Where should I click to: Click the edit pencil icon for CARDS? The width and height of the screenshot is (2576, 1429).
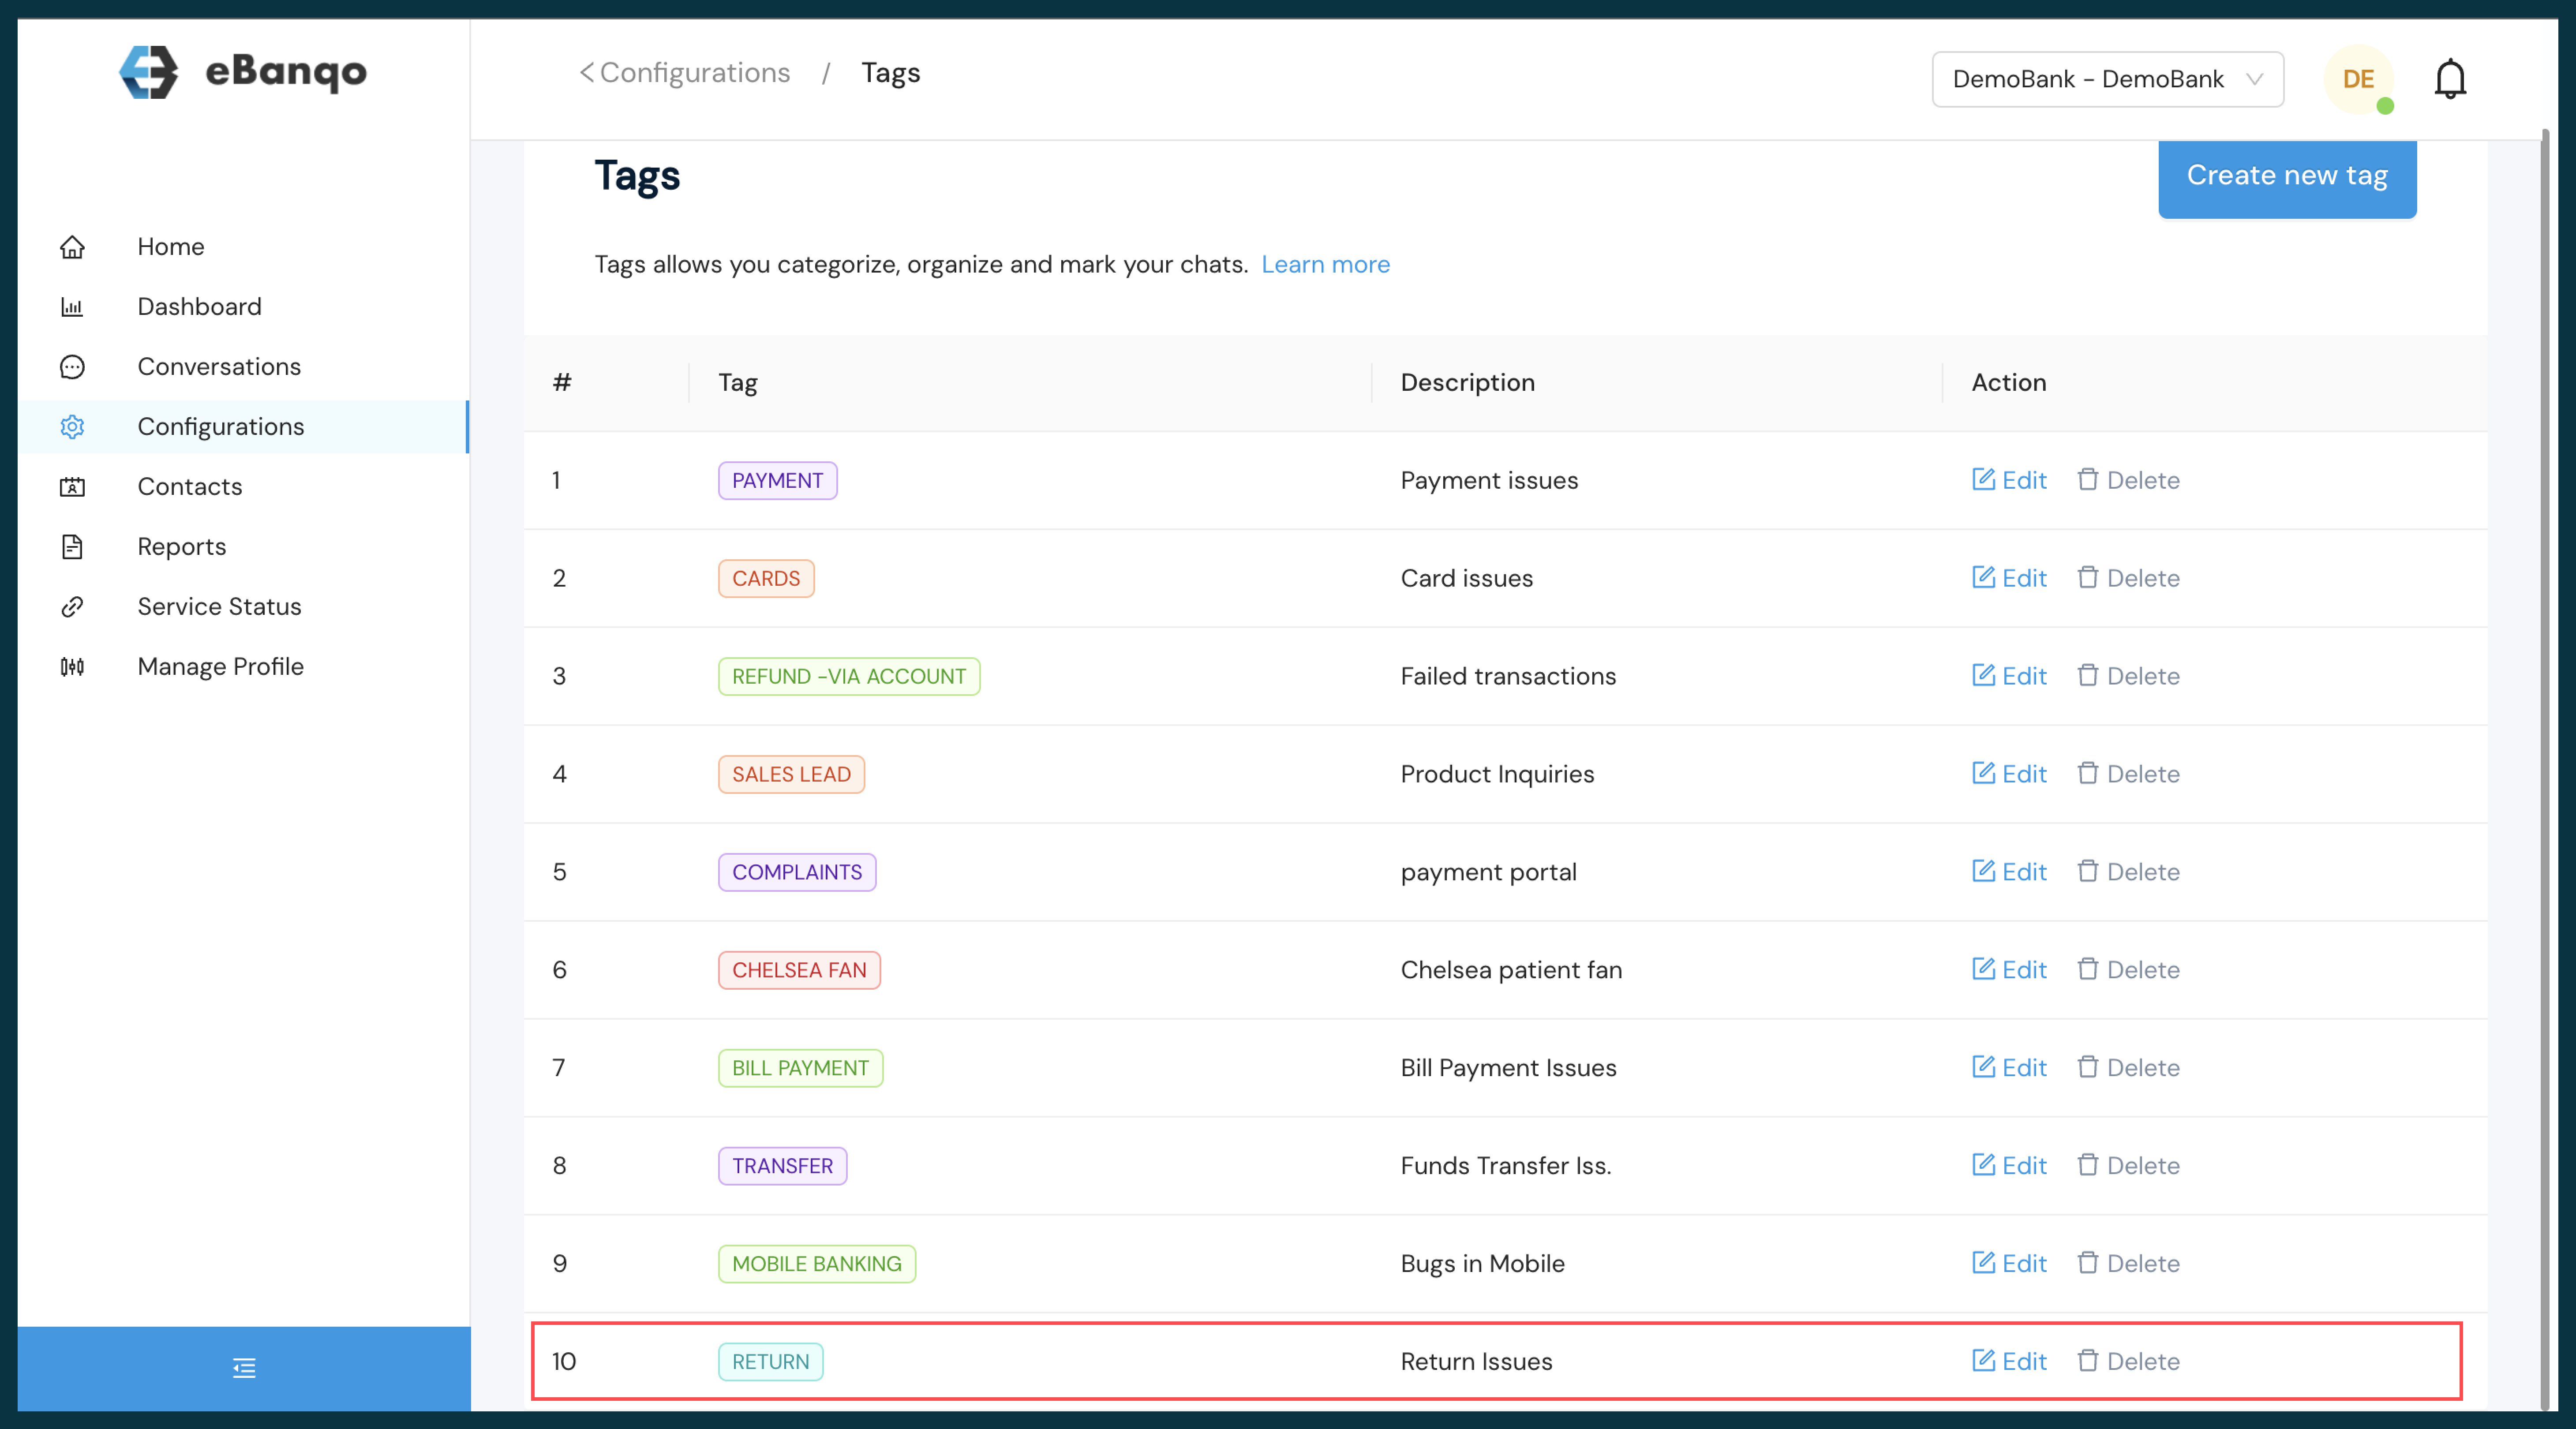[1983, 577]
